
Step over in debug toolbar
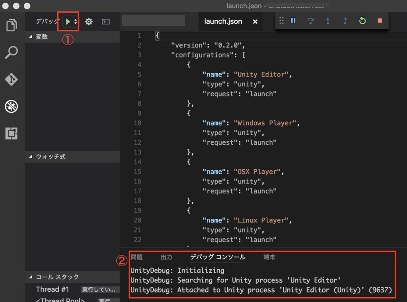point(310,21)
